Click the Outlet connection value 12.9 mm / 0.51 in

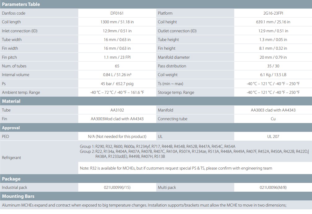pyautogui.click(x=273, y=31)
